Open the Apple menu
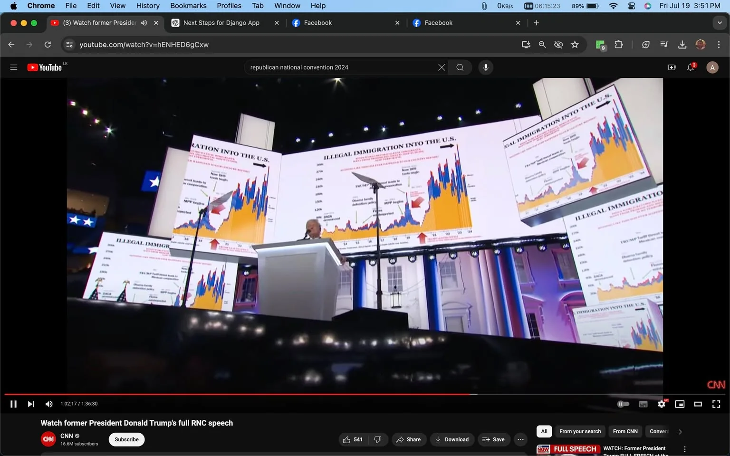This screenshot has width=730, height=456. tap(13, 6)
